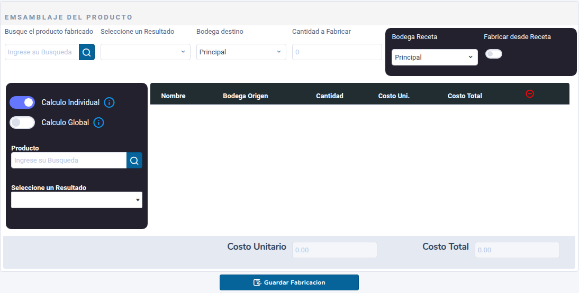Click the Costo Uni. column header

394,96
